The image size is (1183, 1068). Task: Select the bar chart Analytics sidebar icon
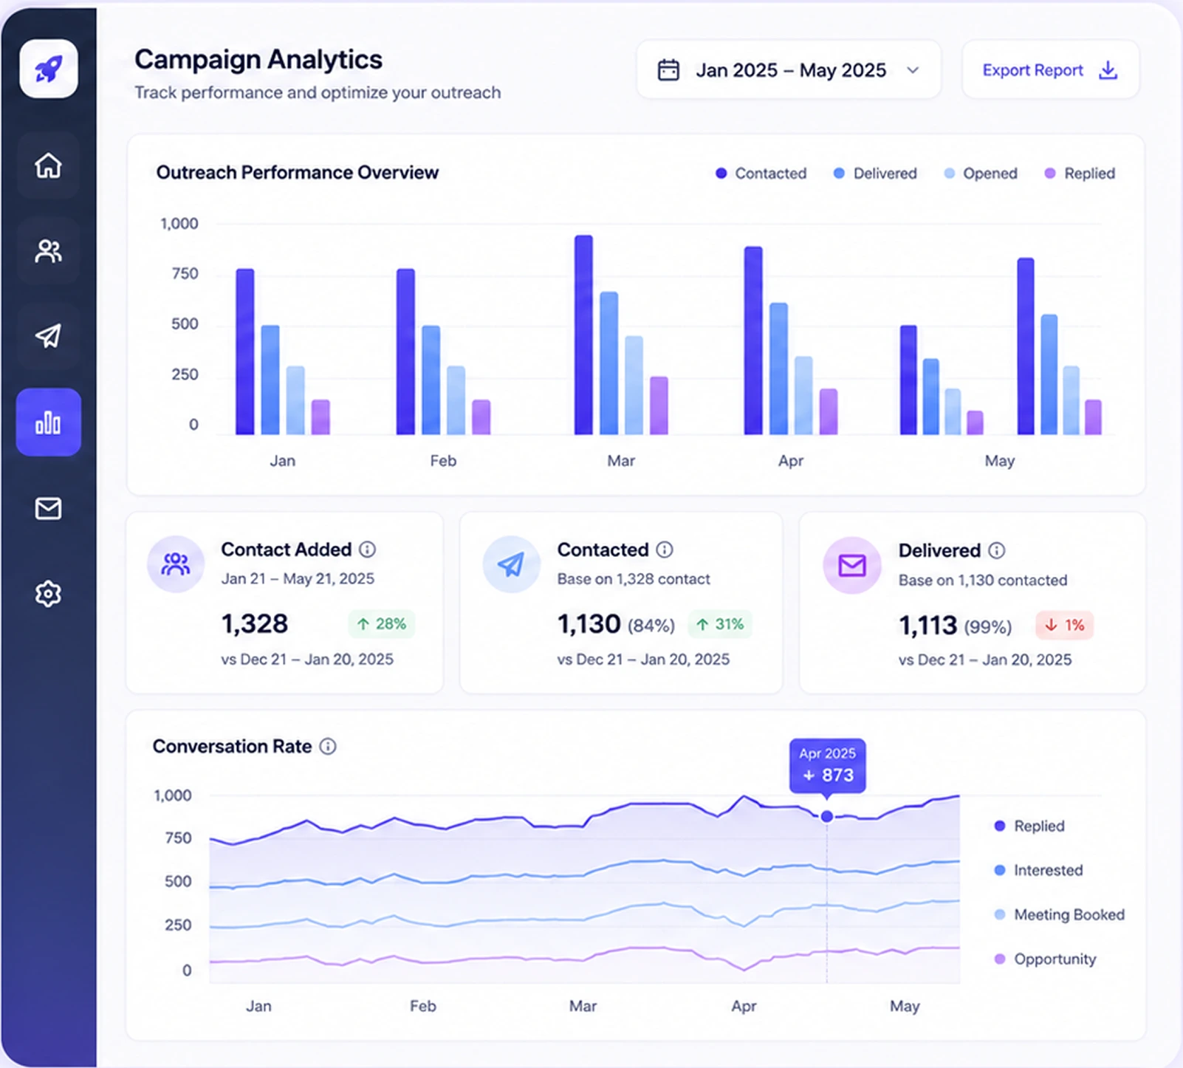coord(49,422)
